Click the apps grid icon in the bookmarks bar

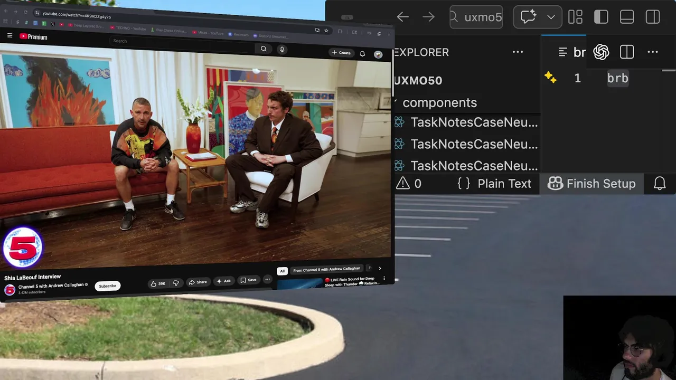(x=5, y=21)
